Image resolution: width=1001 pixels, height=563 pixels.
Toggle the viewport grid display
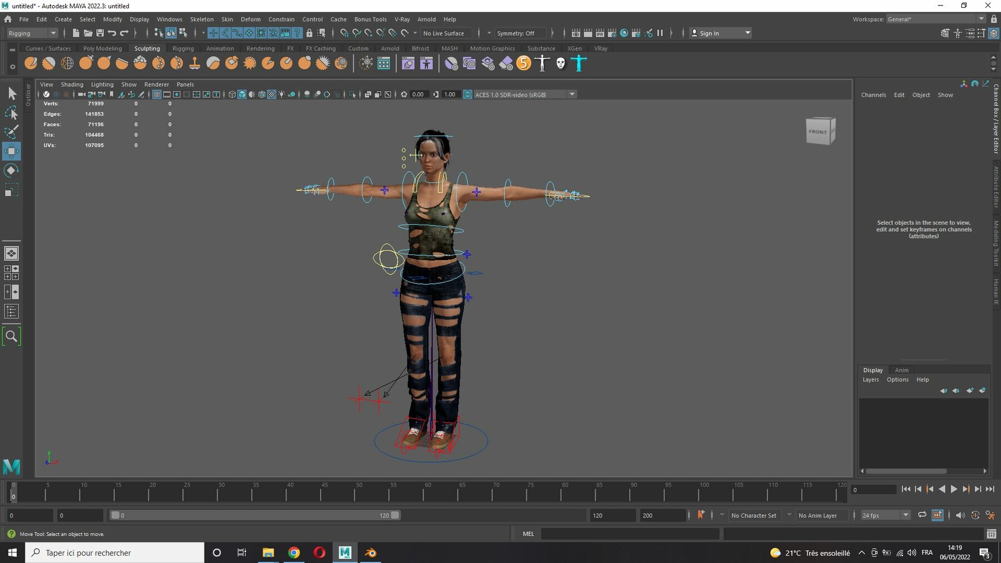[157, 94]
